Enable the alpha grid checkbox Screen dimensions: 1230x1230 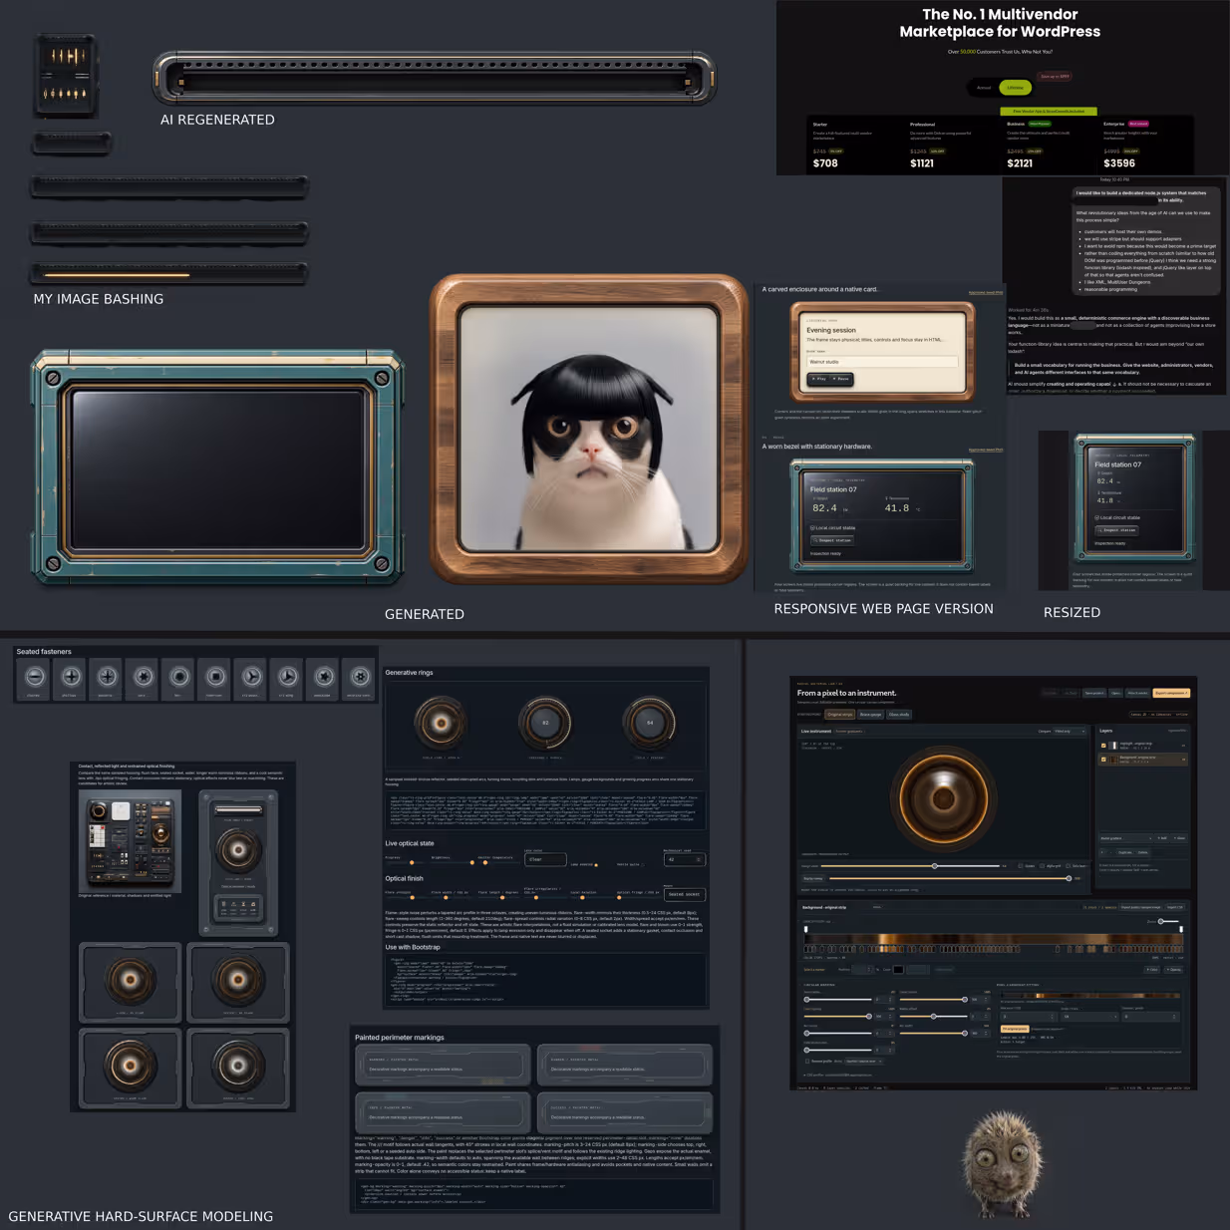point(1042,866)
